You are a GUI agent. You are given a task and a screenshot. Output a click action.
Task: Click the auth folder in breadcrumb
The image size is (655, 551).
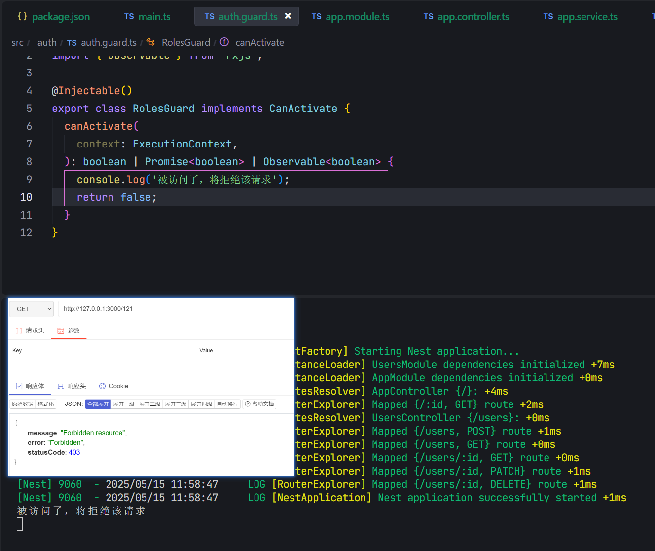(x=47, y=43)
